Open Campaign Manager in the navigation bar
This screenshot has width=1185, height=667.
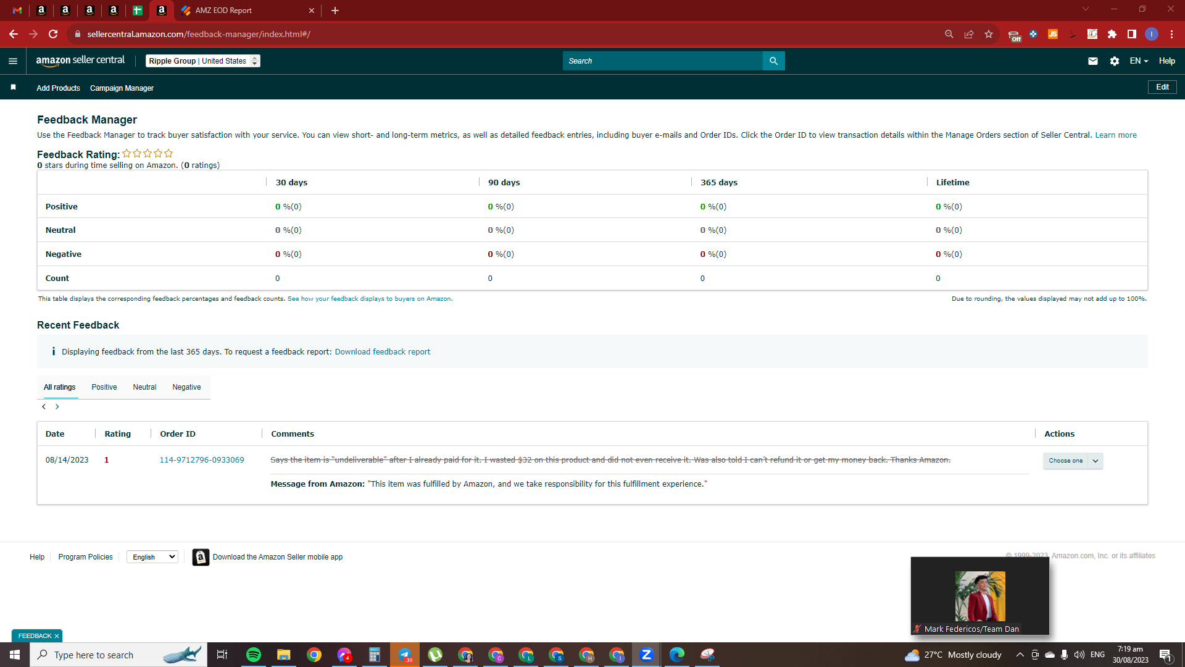[x=122, y=88]
